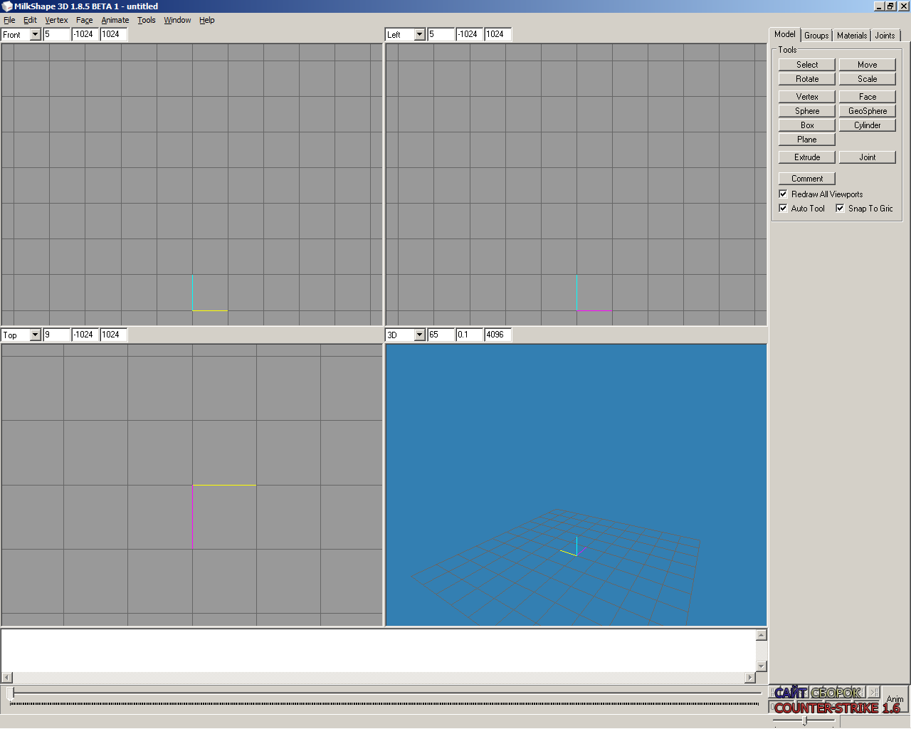
Task: Open the Help menu
Action: 206,20
